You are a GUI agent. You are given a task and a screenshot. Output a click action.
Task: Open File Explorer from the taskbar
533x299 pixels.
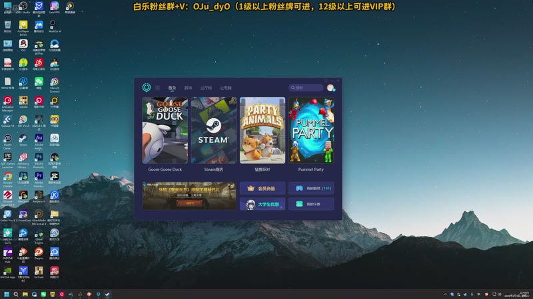point(25,294)
